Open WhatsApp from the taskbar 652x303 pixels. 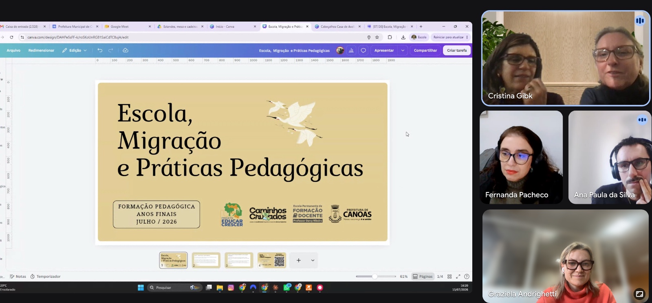coord(287,288)
